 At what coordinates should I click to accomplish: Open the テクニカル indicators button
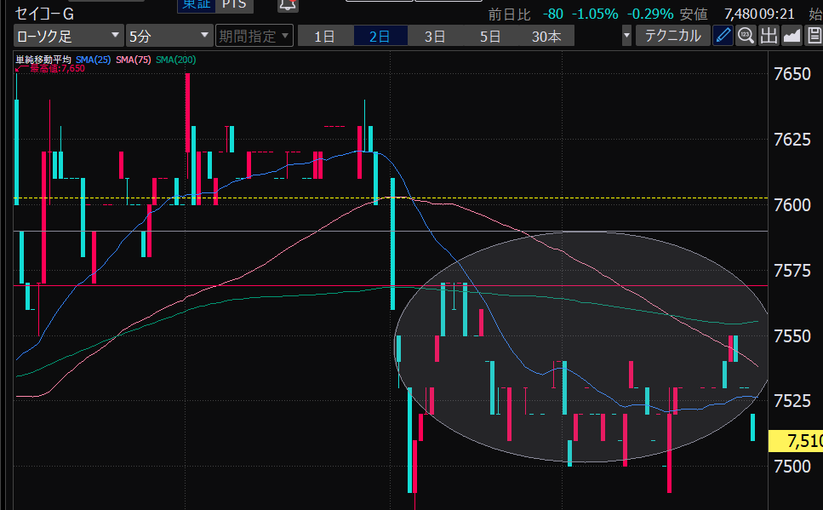pyautogui.click(x=672, y=36)
